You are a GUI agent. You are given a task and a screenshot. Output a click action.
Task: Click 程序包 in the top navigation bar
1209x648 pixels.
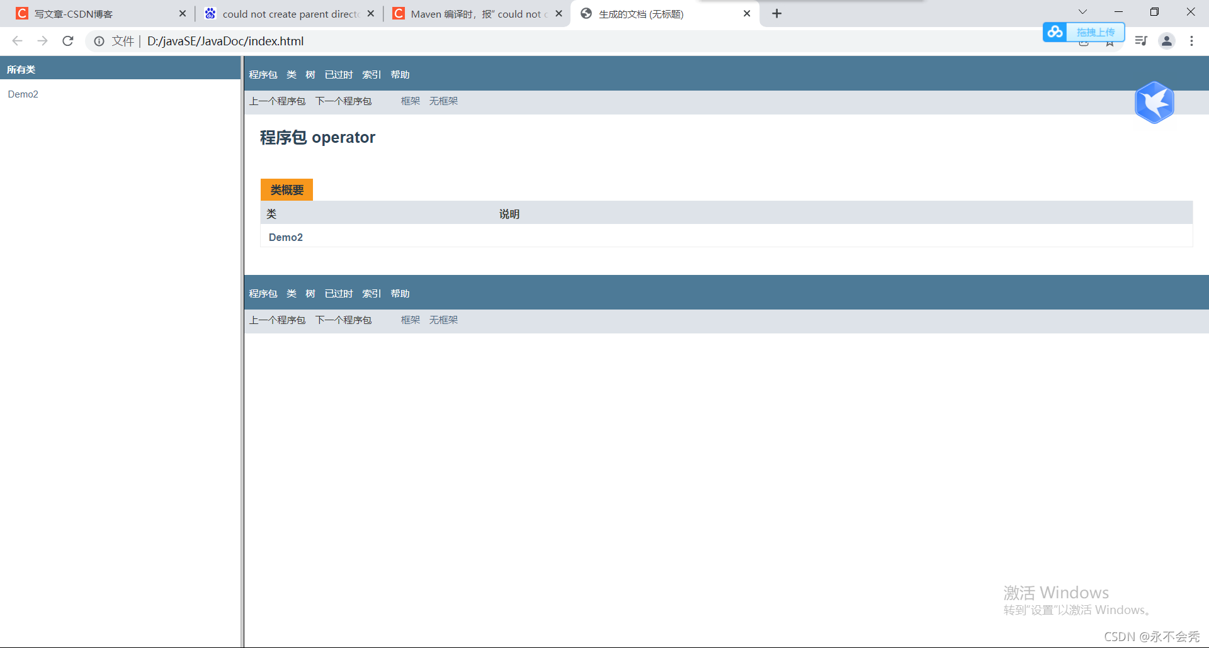coord(263,75)
